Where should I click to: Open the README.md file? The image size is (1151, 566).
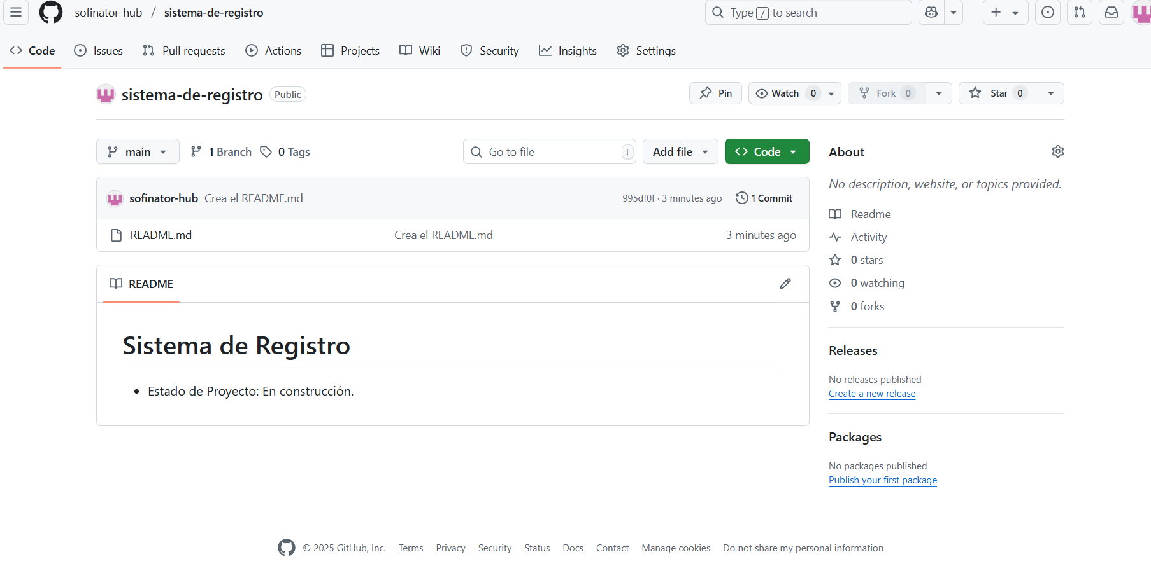pyautogui.click(x=161, y=235)
